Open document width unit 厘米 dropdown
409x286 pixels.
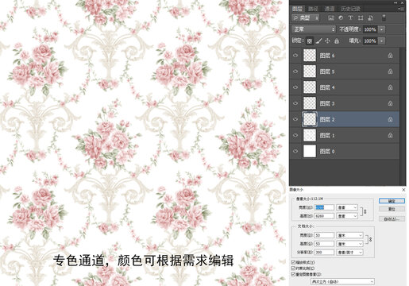(349, 235)
